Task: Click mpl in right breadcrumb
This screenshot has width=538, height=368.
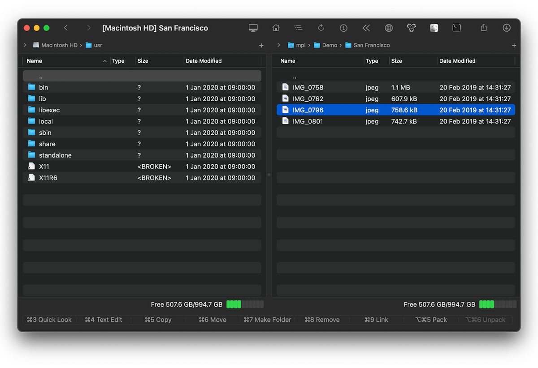Action: (296, 45)
